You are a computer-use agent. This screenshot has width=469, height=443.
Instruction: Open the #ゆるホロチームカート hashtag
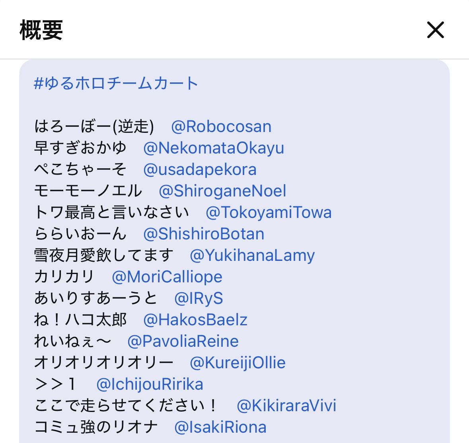point(116,84)
